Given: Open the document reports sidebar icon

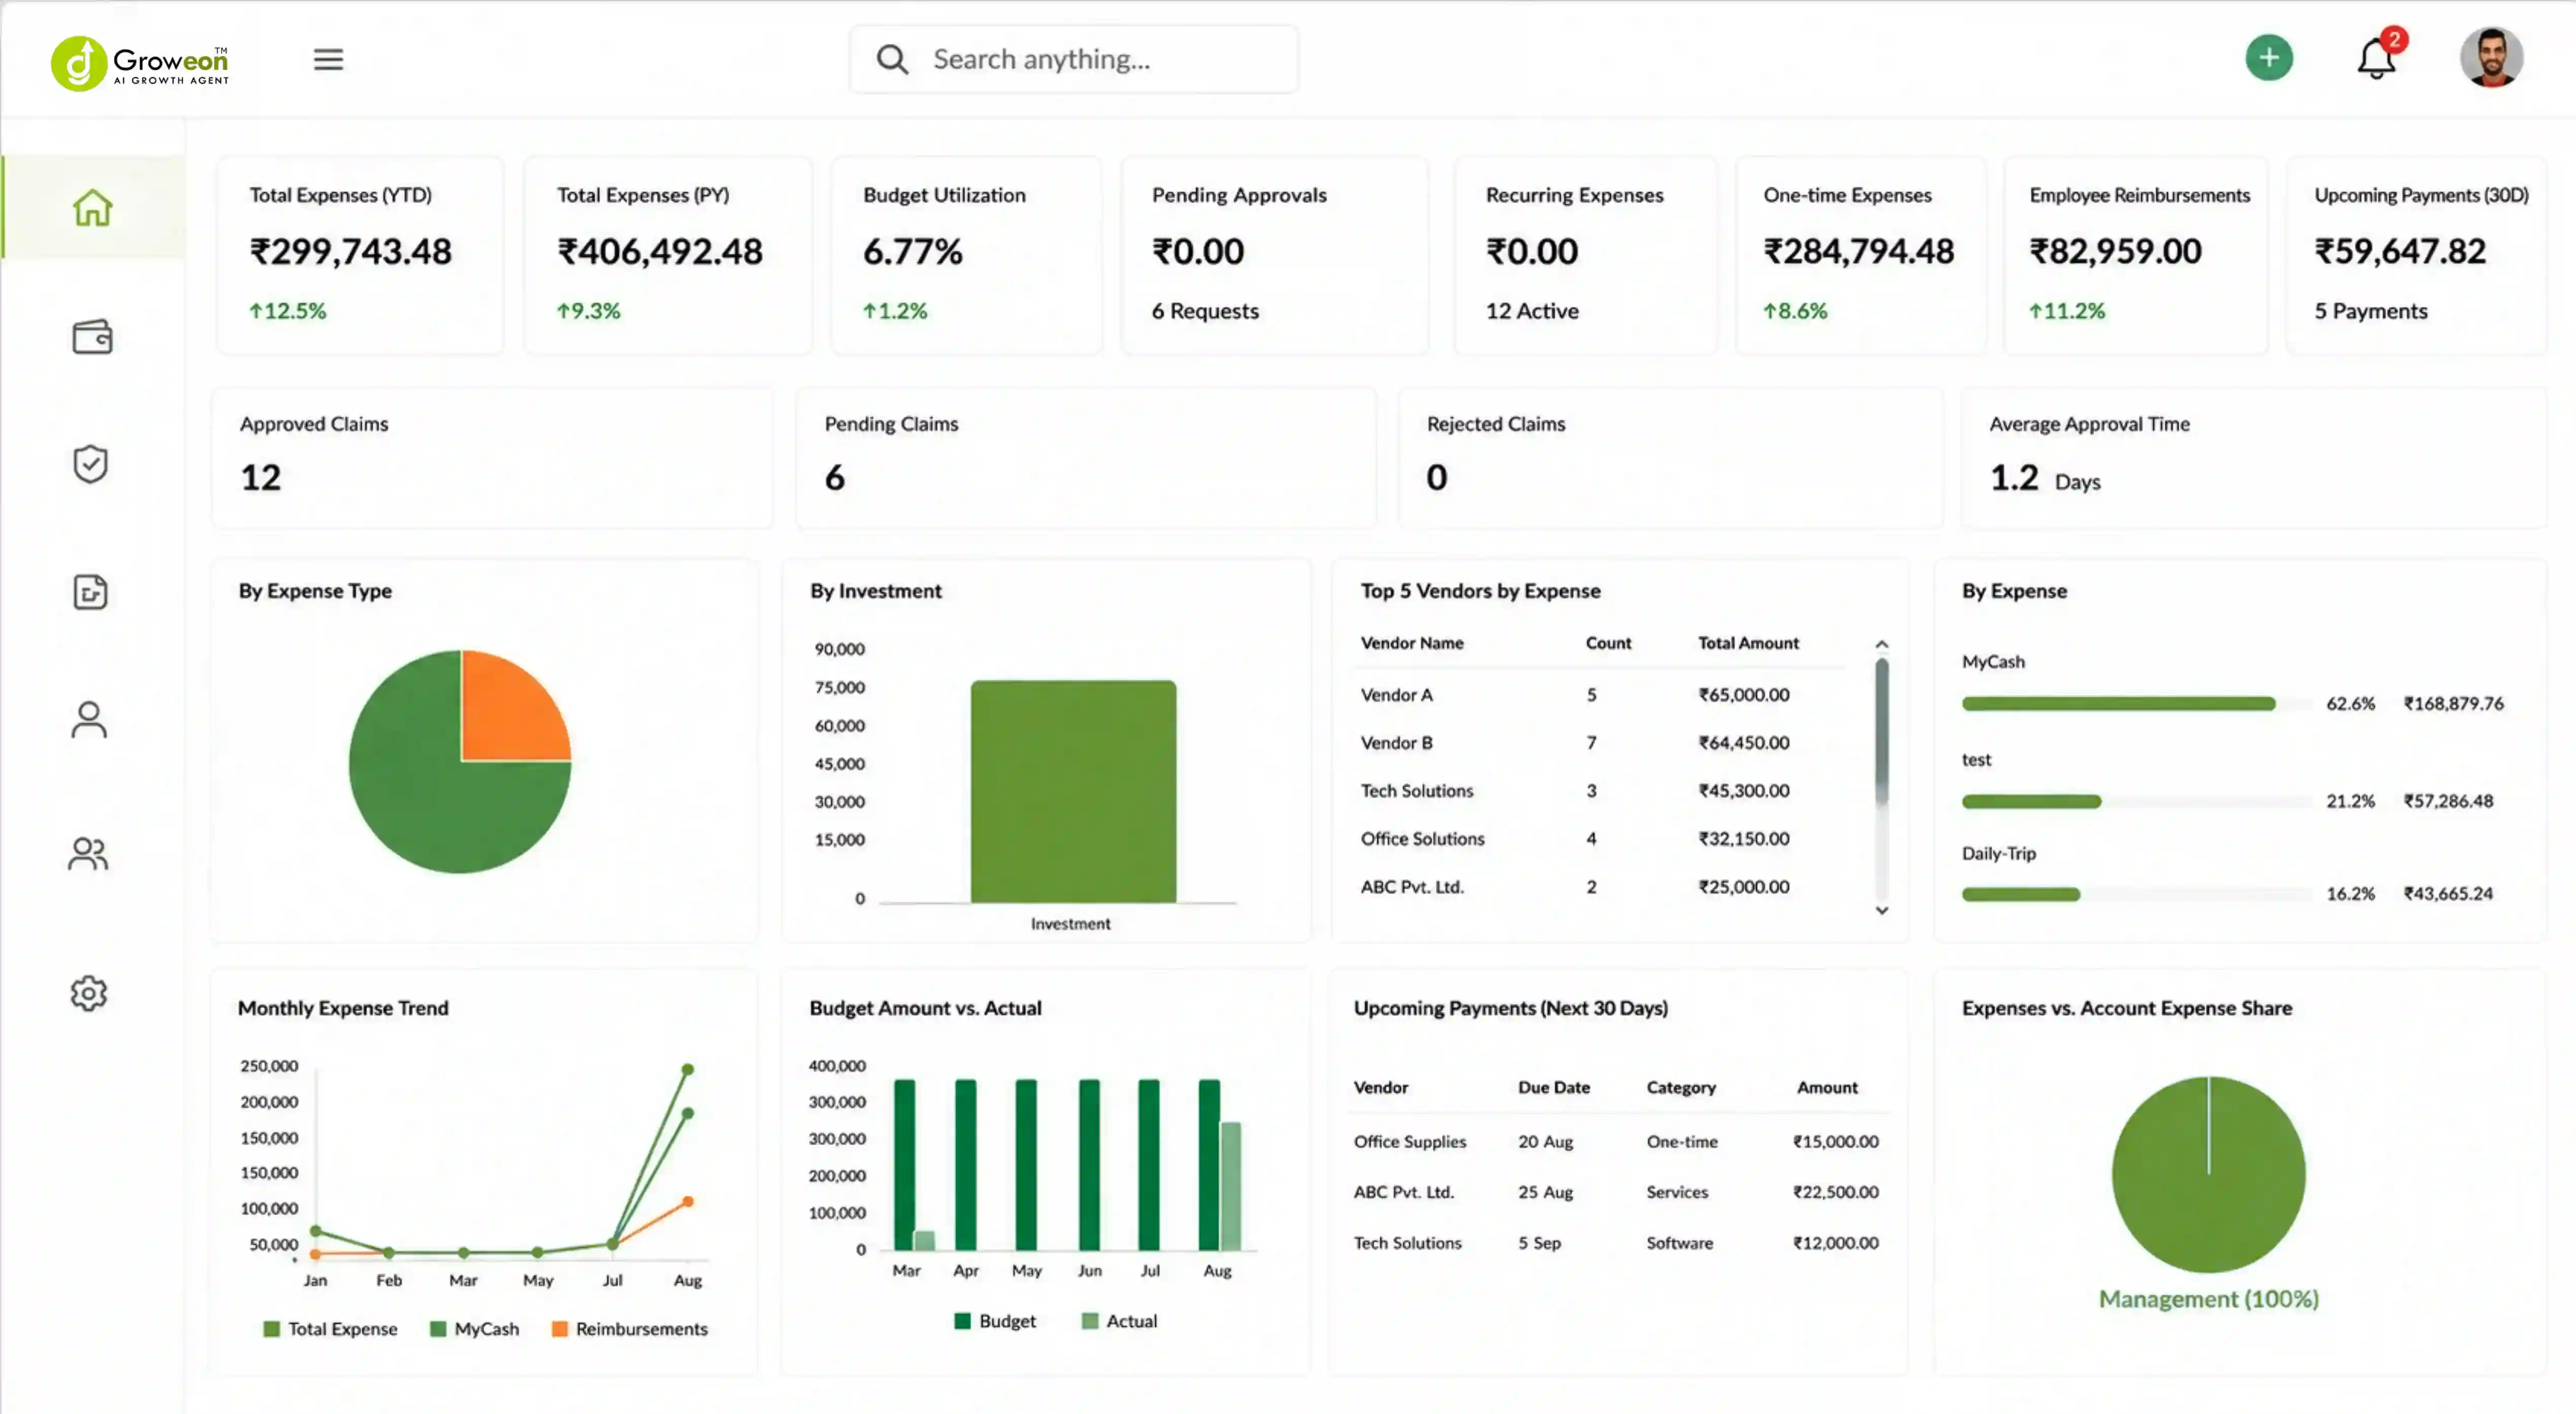Looking at the screenshot, I should 91,592.
